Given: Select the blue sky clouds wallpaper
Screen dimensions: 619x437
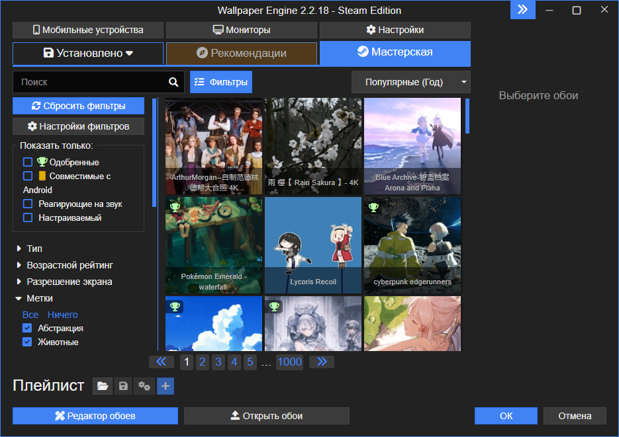Looking at the screenshot, I should tap(214, 323).
